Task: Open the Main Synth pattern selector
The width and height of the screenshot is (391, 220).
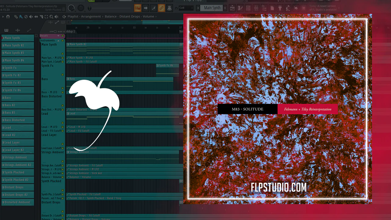Action: click(211, 8)
